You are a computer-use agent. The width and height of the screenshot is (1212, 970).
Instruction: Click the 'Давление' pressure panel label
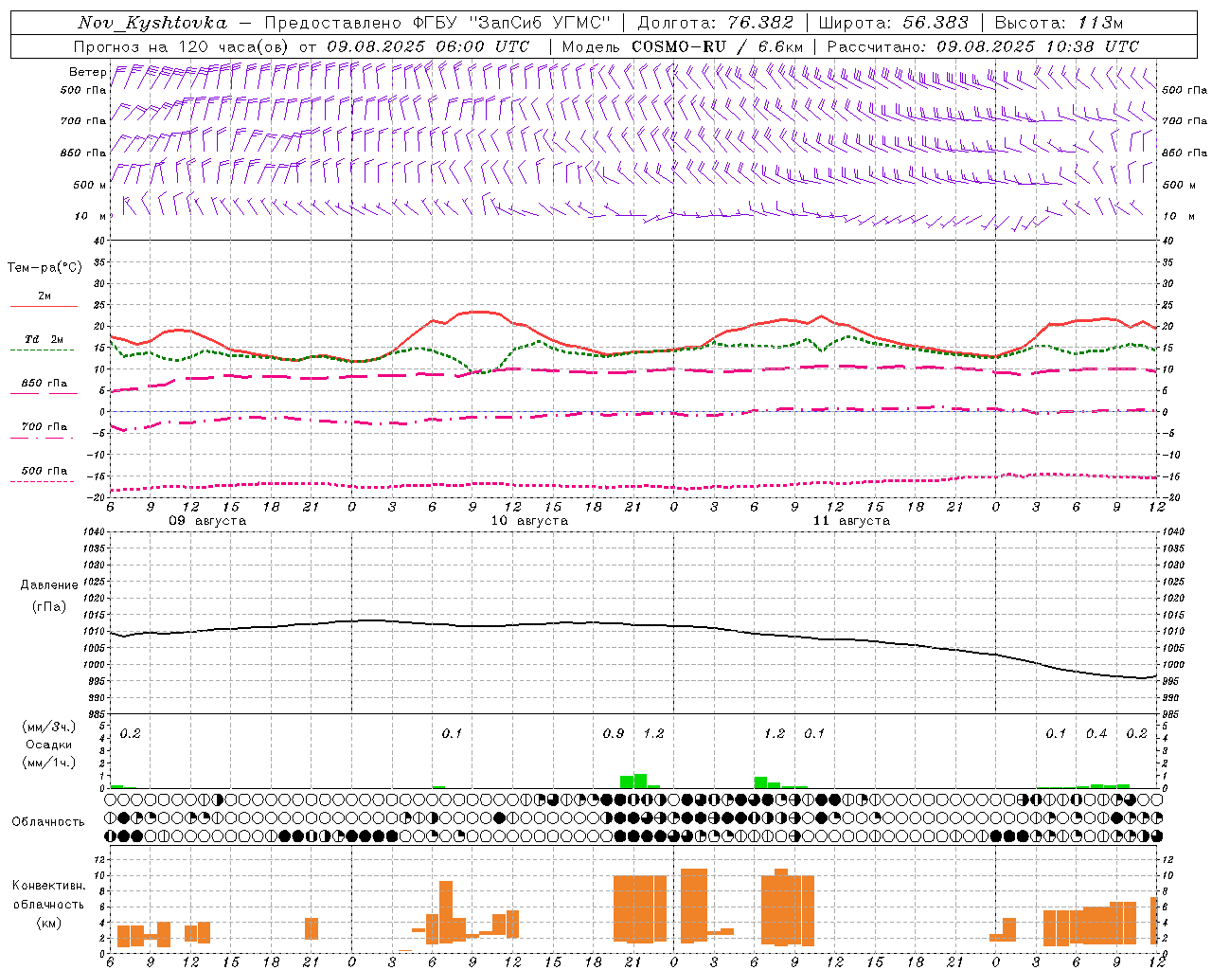pos(49,585)
